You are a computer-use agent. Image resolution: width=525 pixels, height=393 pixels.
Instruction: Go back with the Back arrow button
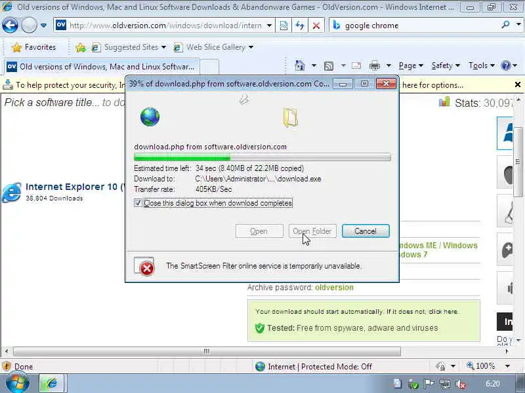10,25
